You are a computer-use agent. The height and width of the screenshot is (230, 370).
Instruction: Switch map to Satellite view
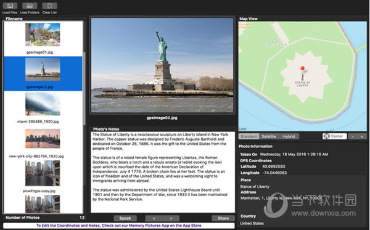(x=269, y=136)
